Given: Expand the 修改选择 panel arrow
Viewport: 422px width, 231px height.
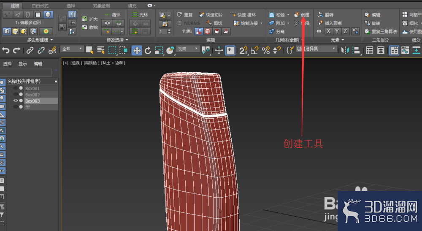Looking at the screenshot, I should coord(127,40).
